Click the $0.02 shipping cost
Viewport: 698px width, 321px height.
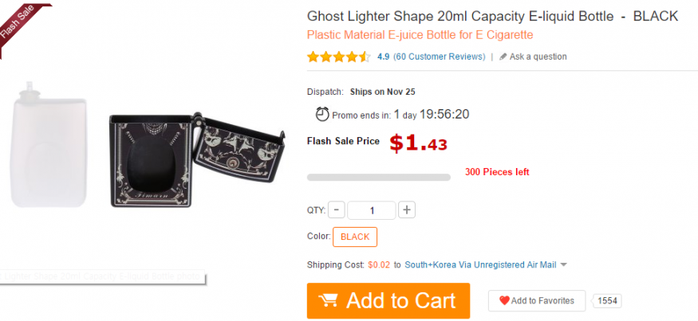click(x=379, y=264)
